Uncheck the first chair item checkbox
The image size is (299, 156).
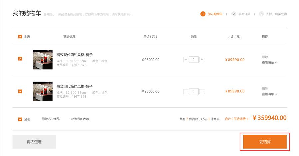click(x=20, y=59)
